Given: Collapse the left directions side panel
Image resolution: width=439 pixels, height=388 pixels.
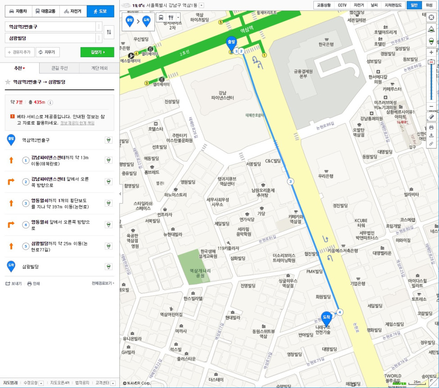Looking at the screenshot, I should point(120,194).
